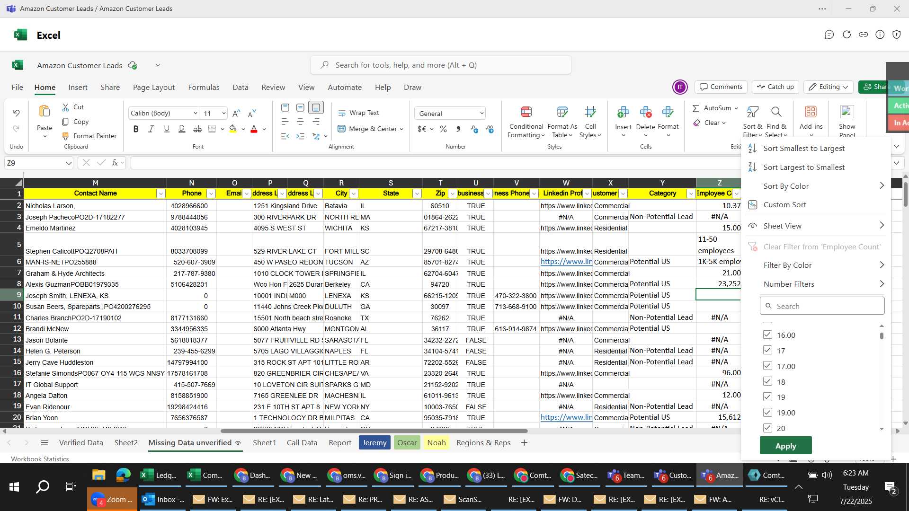
Task: Click the copy link icon in header
Action: (x=864, y=35)
